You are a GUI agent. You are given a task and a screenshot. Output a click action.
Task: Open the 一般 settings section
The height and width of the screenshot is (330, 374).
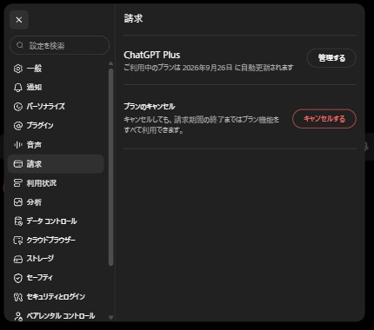(56, 69)
